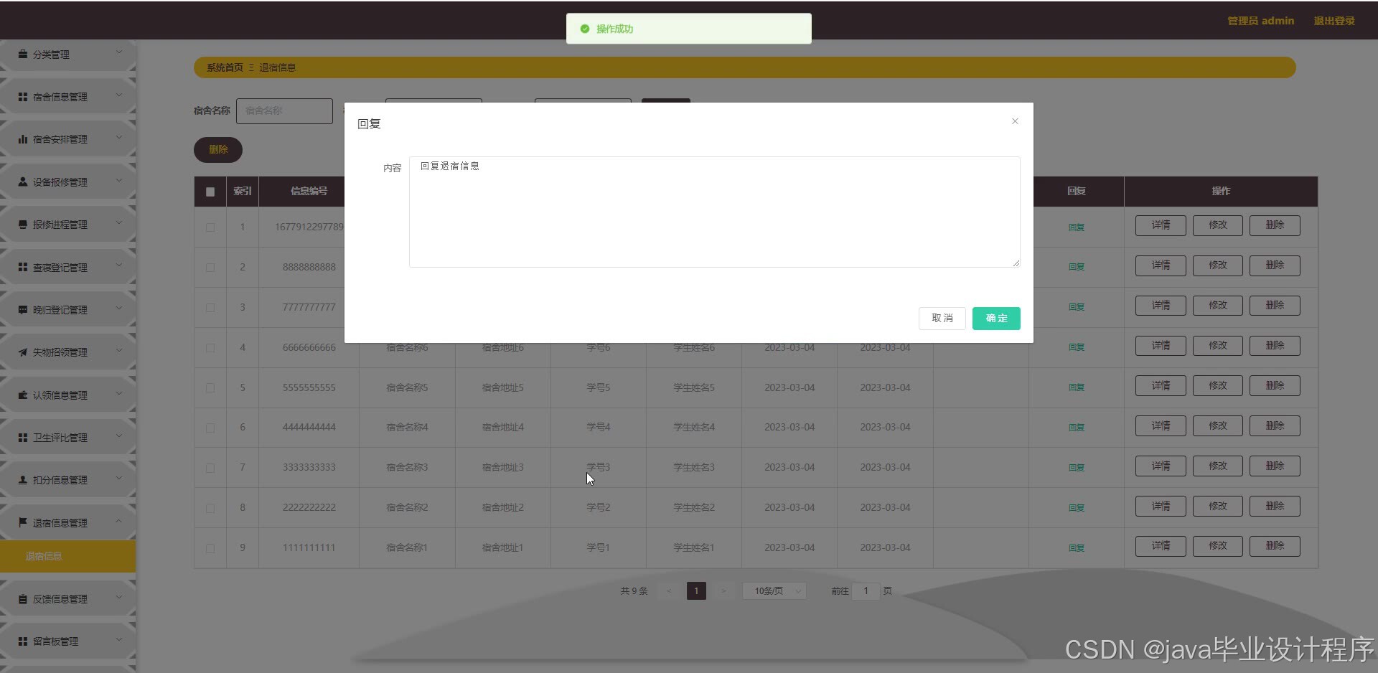Viewport: 1378px width, 673px height.
Task: Click the success checkmark icon in notification
Action: pos(585,29)
